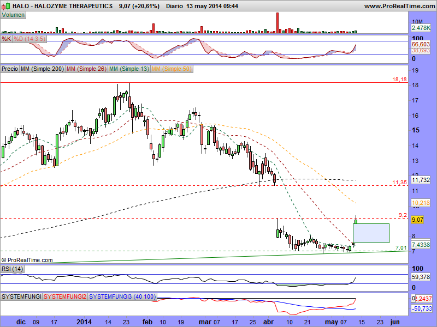Image resolution: width=437 pixels, height=327 pixels.
Task: Click the Diario timeframe text in header
Action: pos(174,6)
